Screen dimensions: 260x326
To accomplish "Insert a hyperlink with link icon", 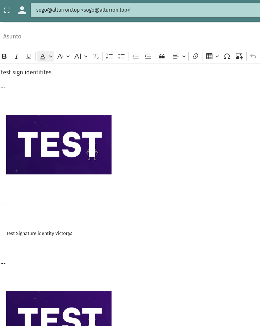I will [x=196, y=56].
